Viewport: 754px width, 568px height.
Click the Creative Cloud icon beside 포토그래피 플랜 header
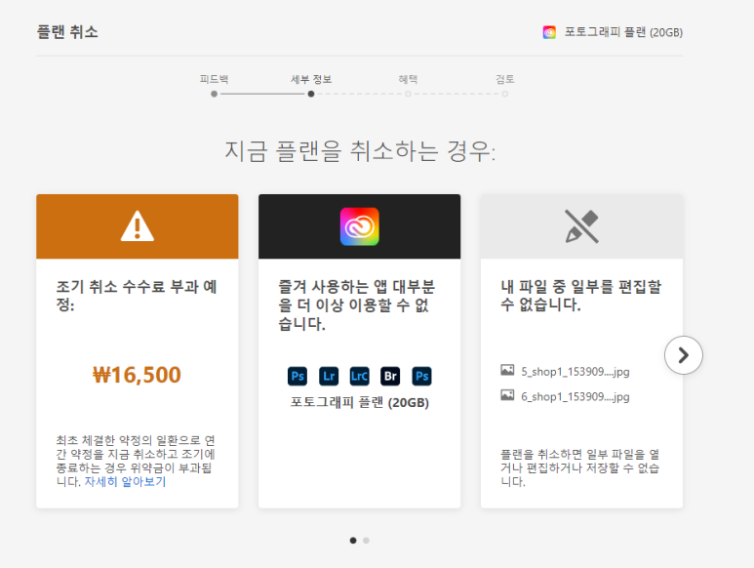(x=549, y=32)
